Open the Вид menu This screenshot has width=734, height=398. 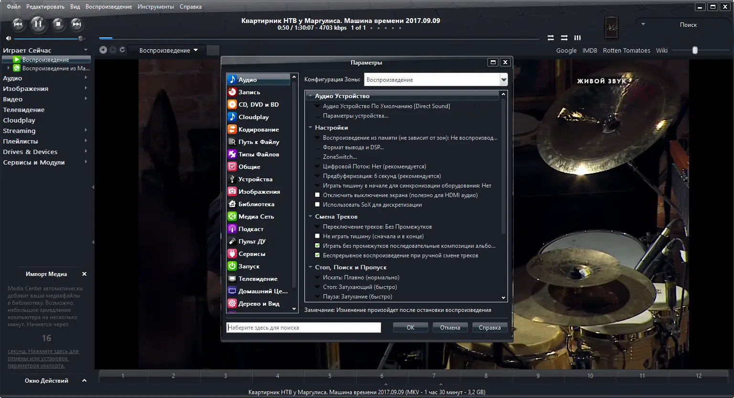pyautogui.click(x=75, y=7)
